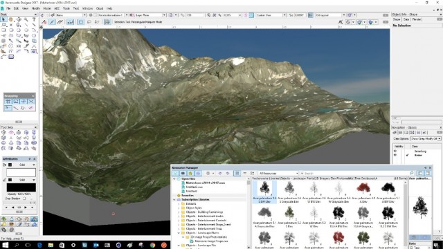Open the Modify menu
The image size is (443, 249).
point(36,8)
